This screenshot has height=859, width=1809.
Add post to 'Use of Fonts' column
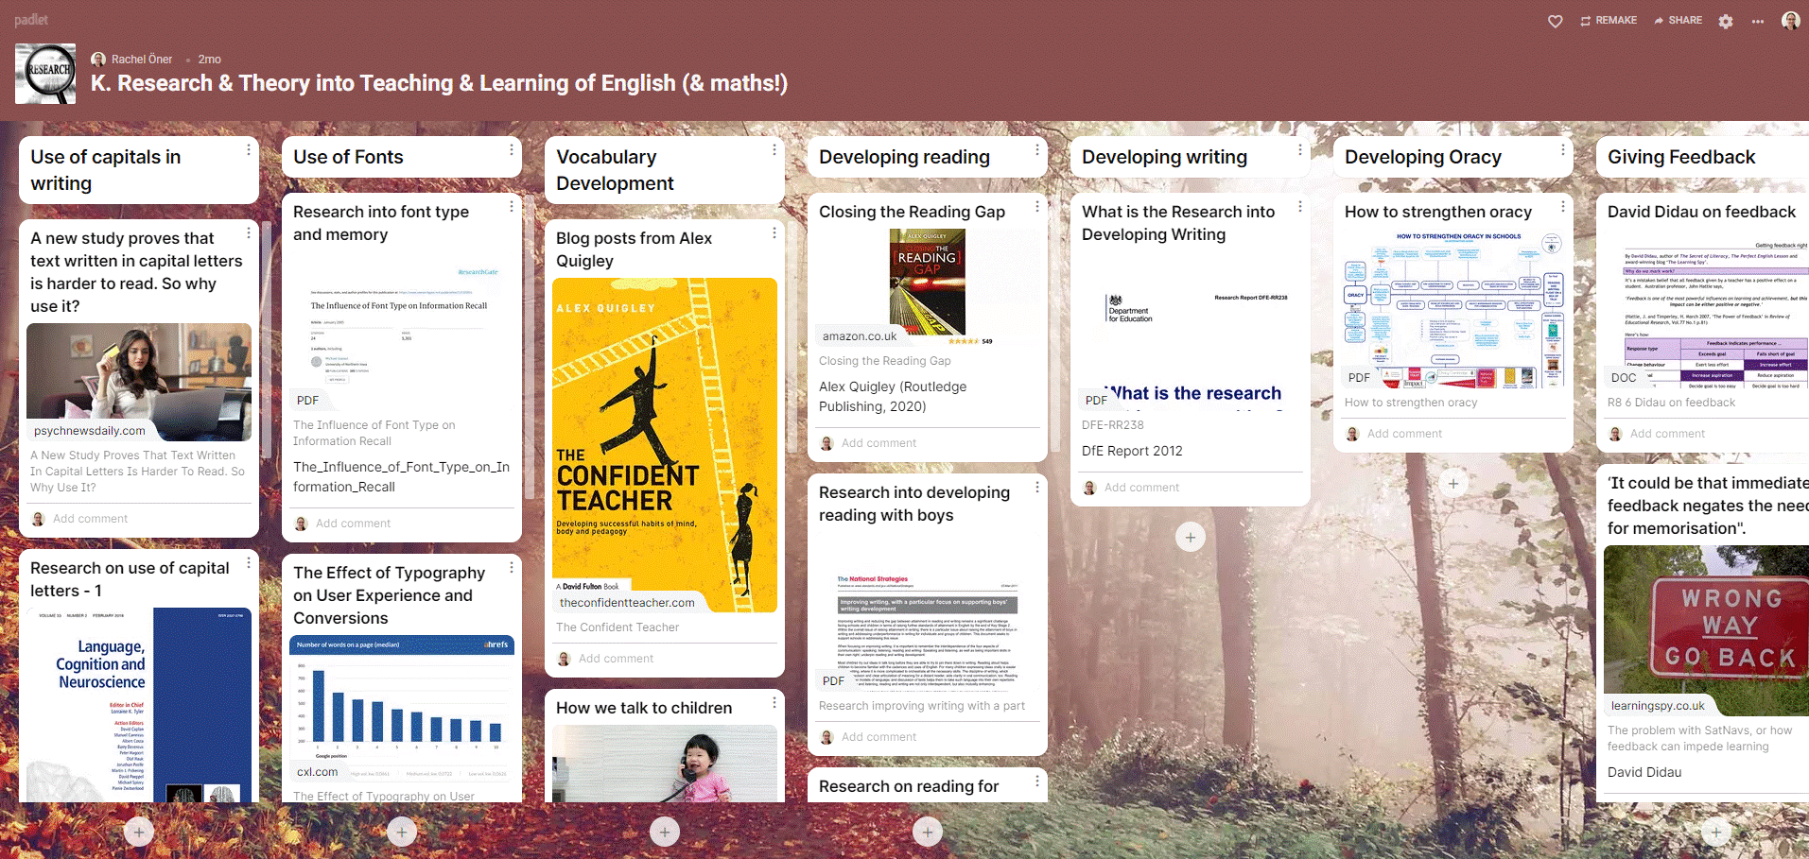tap(402, 832)
